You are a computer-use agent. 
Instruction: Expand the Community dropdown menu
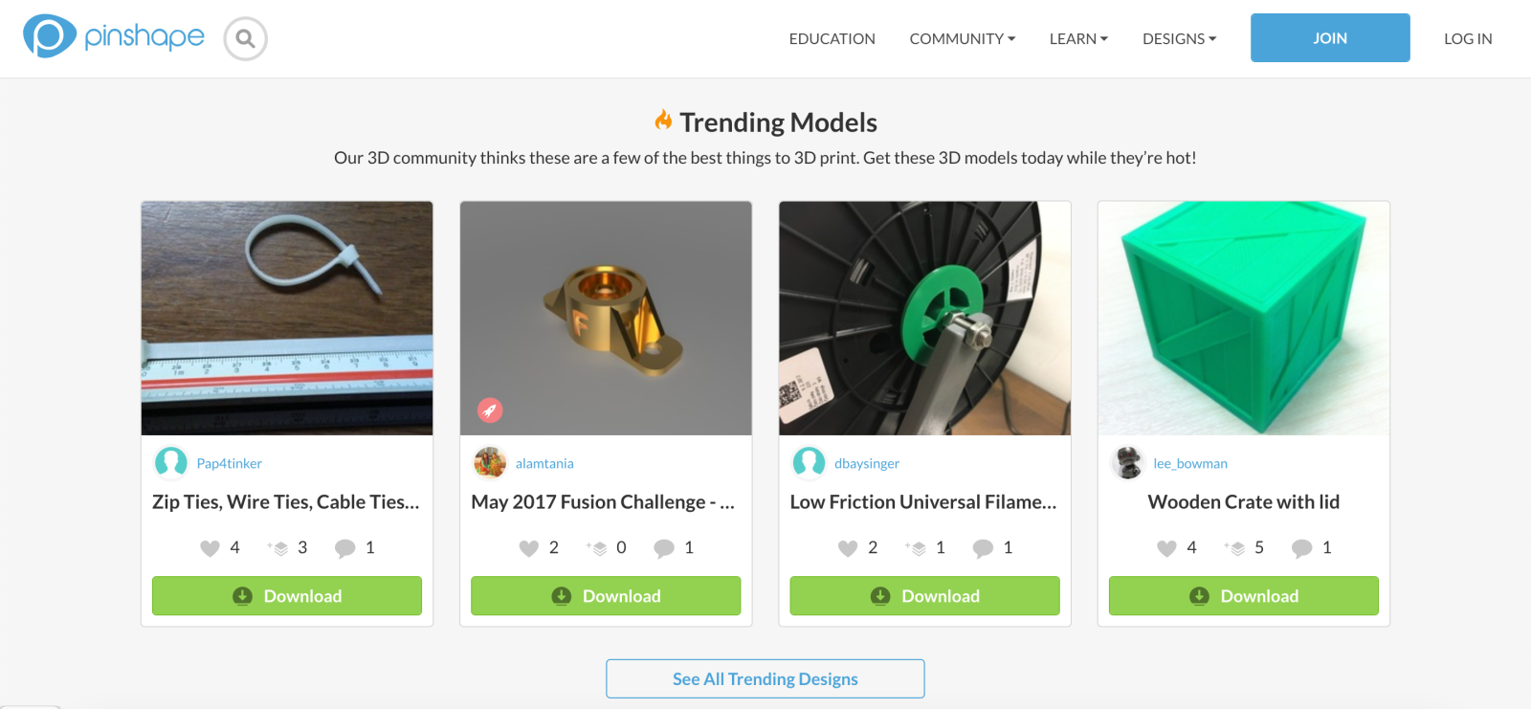pyautogui.click(x=962, y=39)
